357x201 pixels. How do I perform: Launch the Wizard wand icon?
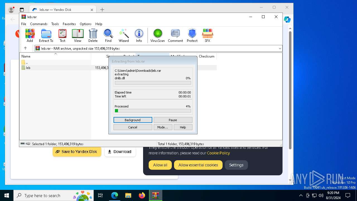[x=124, y=35]
